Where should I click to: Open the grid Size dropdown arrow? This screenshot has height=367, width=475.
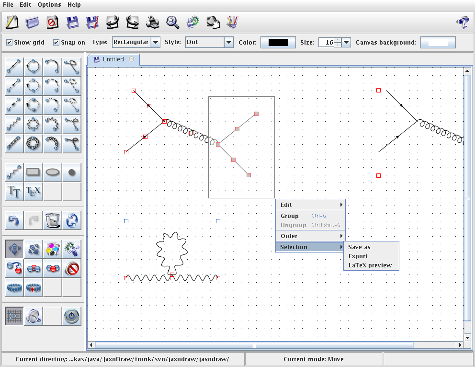[346, 43]
